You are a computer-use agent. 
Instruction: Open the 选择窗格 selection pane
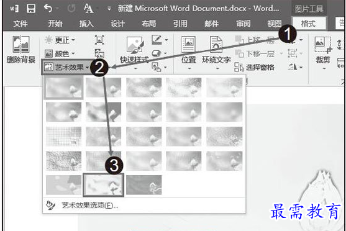(255, 67)
